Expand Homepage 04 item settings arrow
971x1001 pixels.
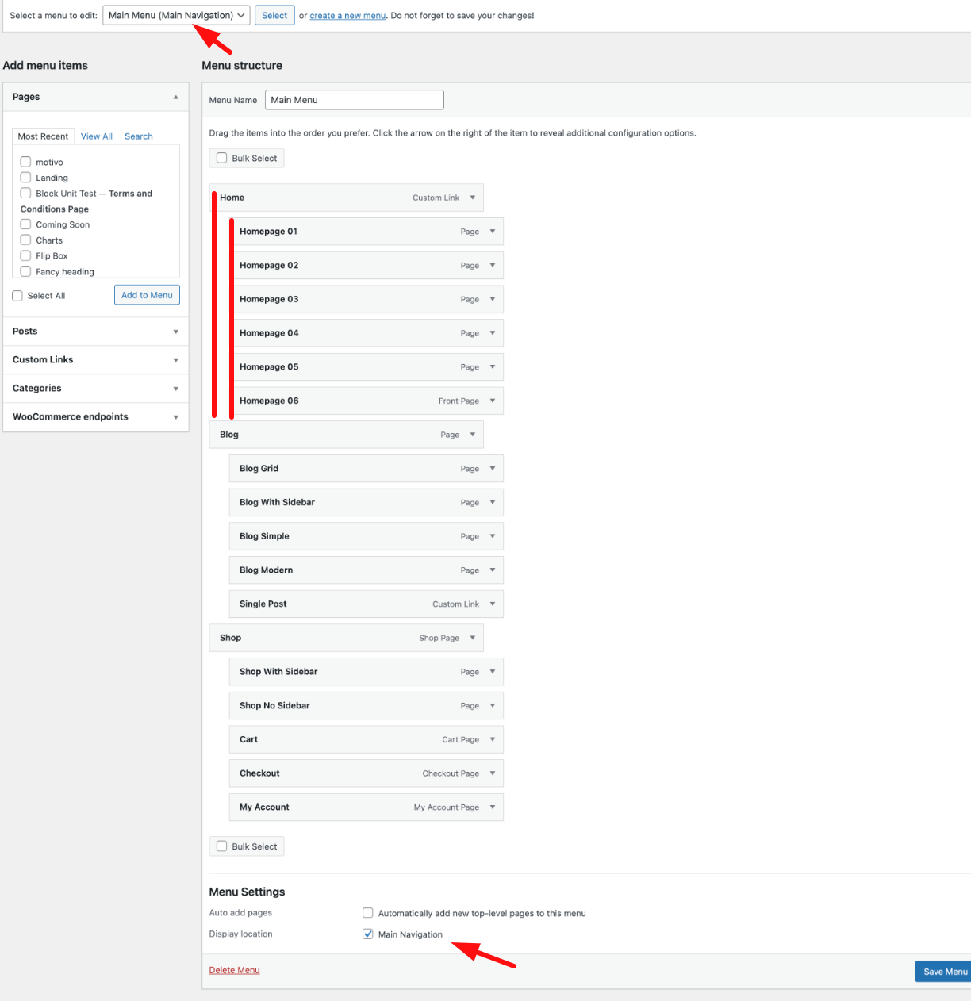point(493,333)
